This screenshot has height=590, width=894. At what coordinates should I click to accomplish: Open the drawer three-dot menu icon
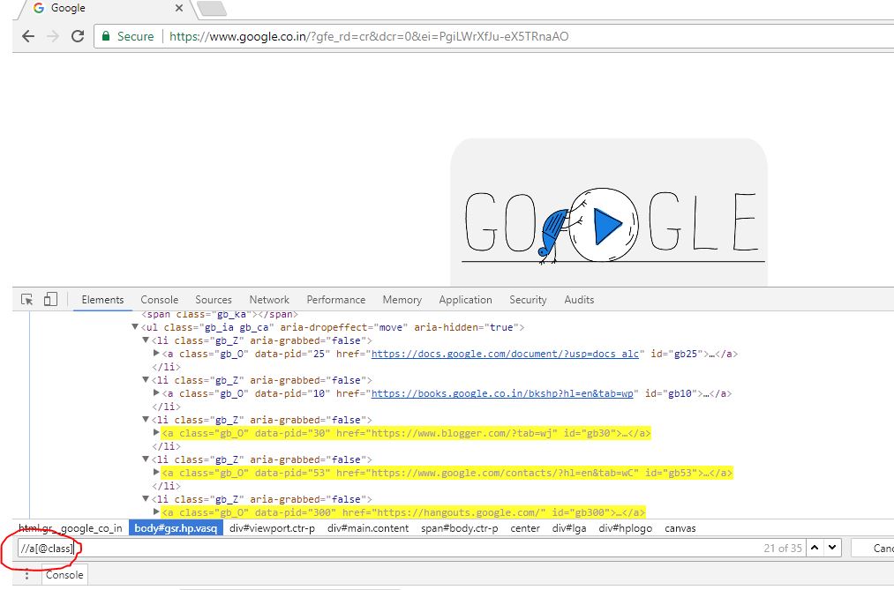(26, 575)
